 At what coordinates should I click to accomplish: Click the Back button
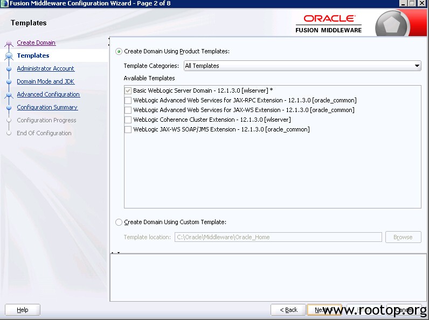coord(288,310)
